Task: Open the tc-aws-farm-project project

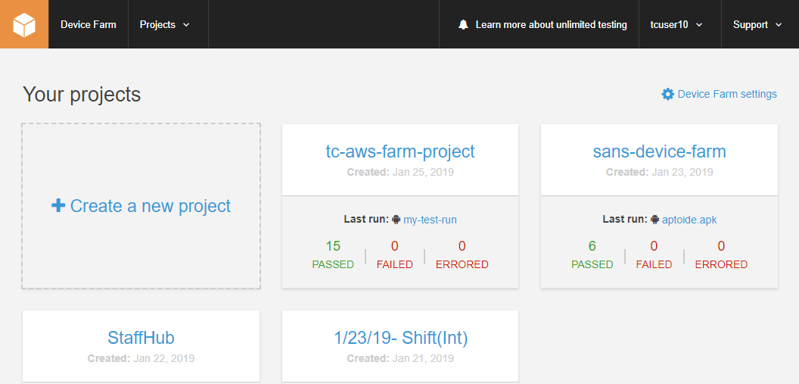Action: coord(400,151)
